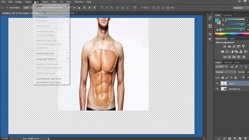Choose Save Default Type Styles

coord(49,82)
